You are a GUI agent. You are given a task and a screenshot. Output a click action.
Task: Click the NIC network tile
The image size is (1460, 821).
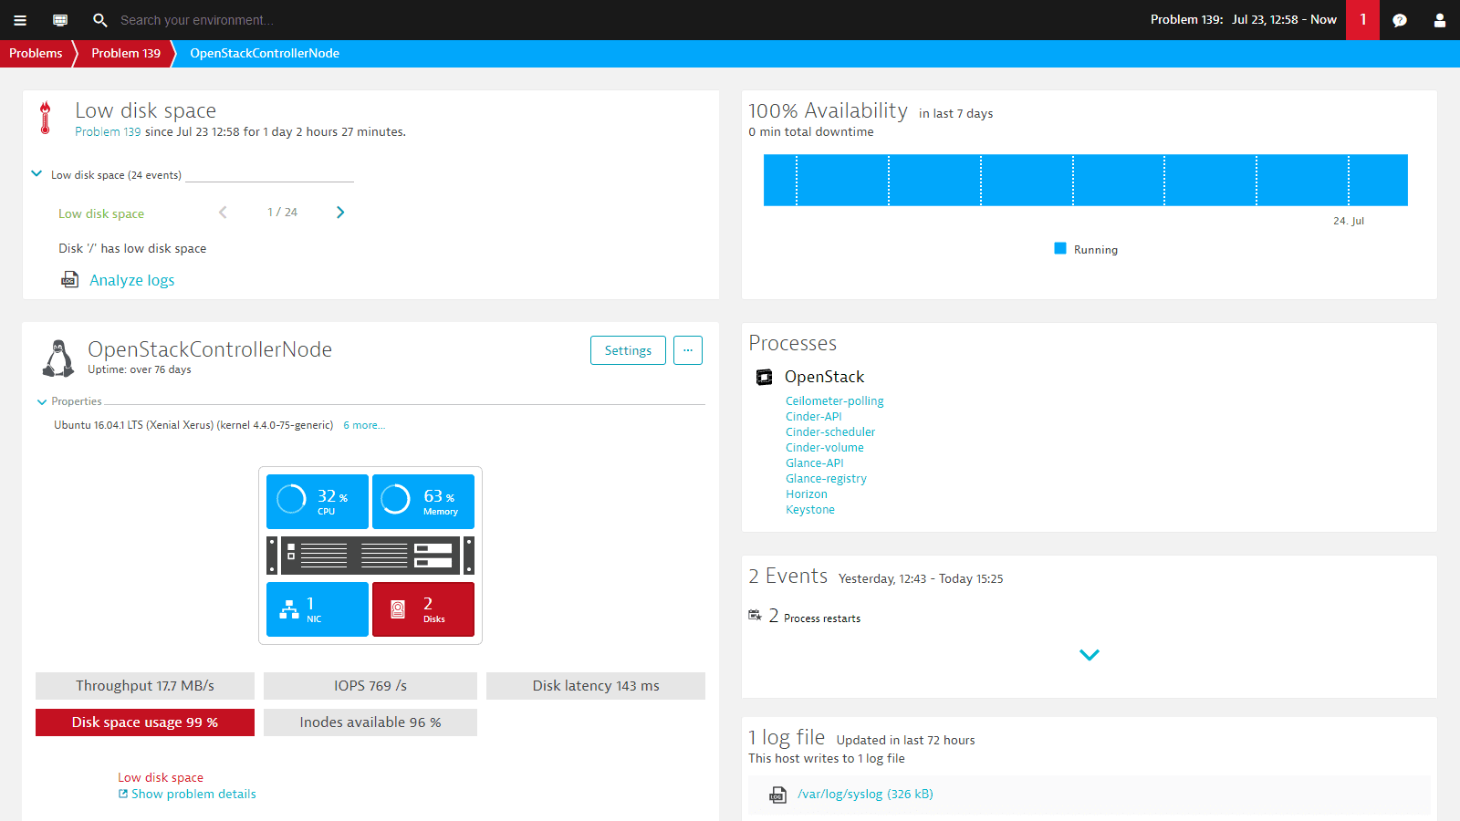(318, 609)
